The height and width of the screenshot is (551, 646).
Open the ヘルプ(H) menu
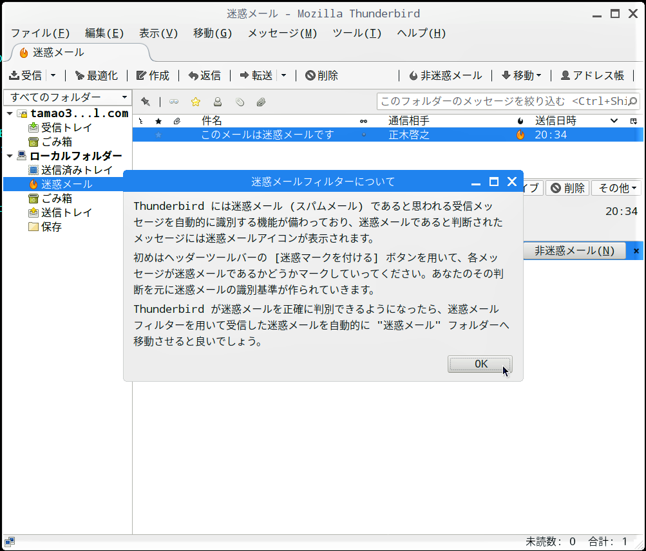pos(421,33)
